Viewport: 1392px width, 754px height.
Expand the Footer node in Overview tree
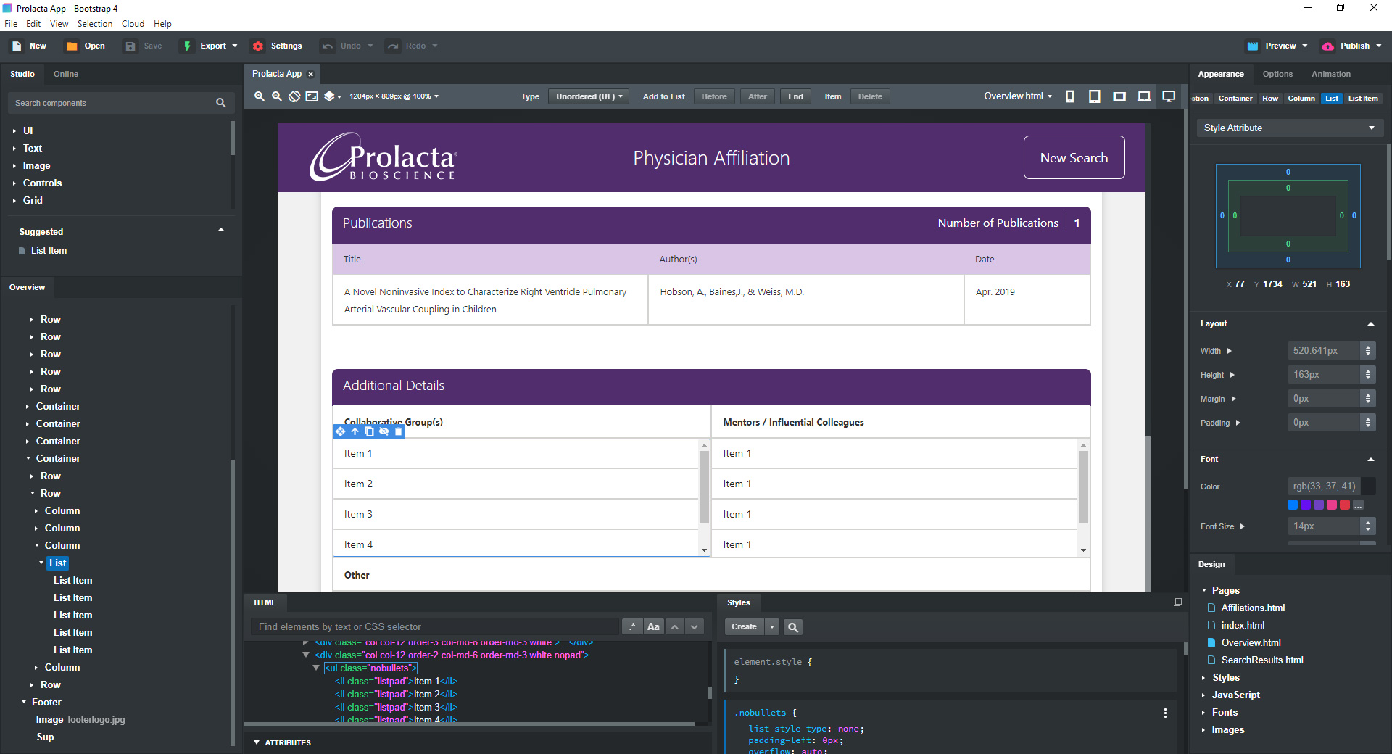tap(24, 703)
